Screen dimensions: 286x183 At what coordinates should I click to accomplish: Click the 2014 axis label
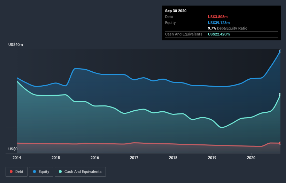click(x=17, y=158)
